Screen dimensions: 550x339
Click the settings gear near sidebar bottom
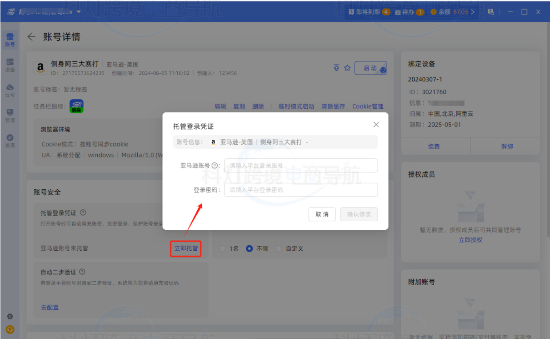10,316
